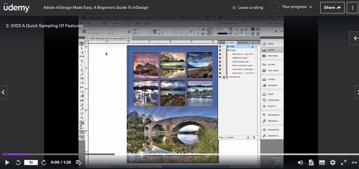This screenshot has height=169, width=359.
Task: Open the zoom level dropdown showing 73%
Action: 117,23
